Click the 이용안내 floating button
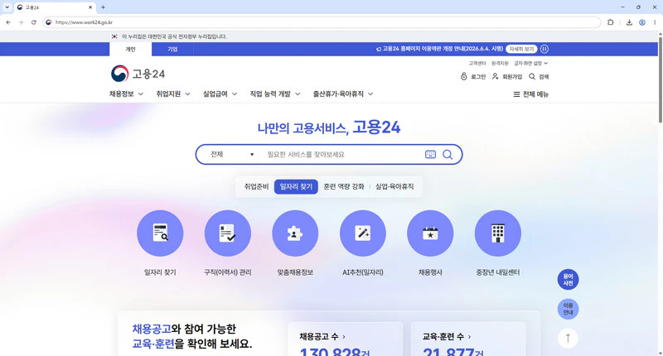 pyautogui.click(x=568, y=309)
